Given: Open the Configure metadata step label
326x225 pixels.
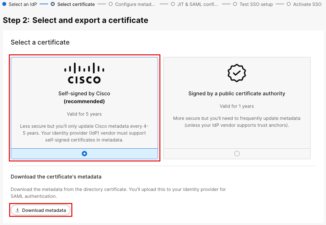Looking at the screenshot, I should pos(135,4).
